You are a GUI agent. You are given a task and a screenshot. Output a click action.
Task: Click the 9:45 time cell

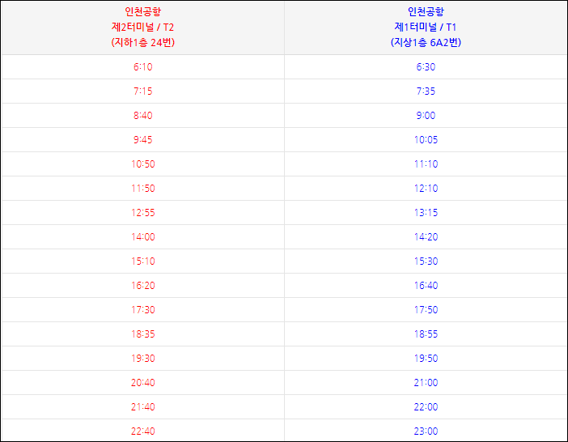(142, 140)
